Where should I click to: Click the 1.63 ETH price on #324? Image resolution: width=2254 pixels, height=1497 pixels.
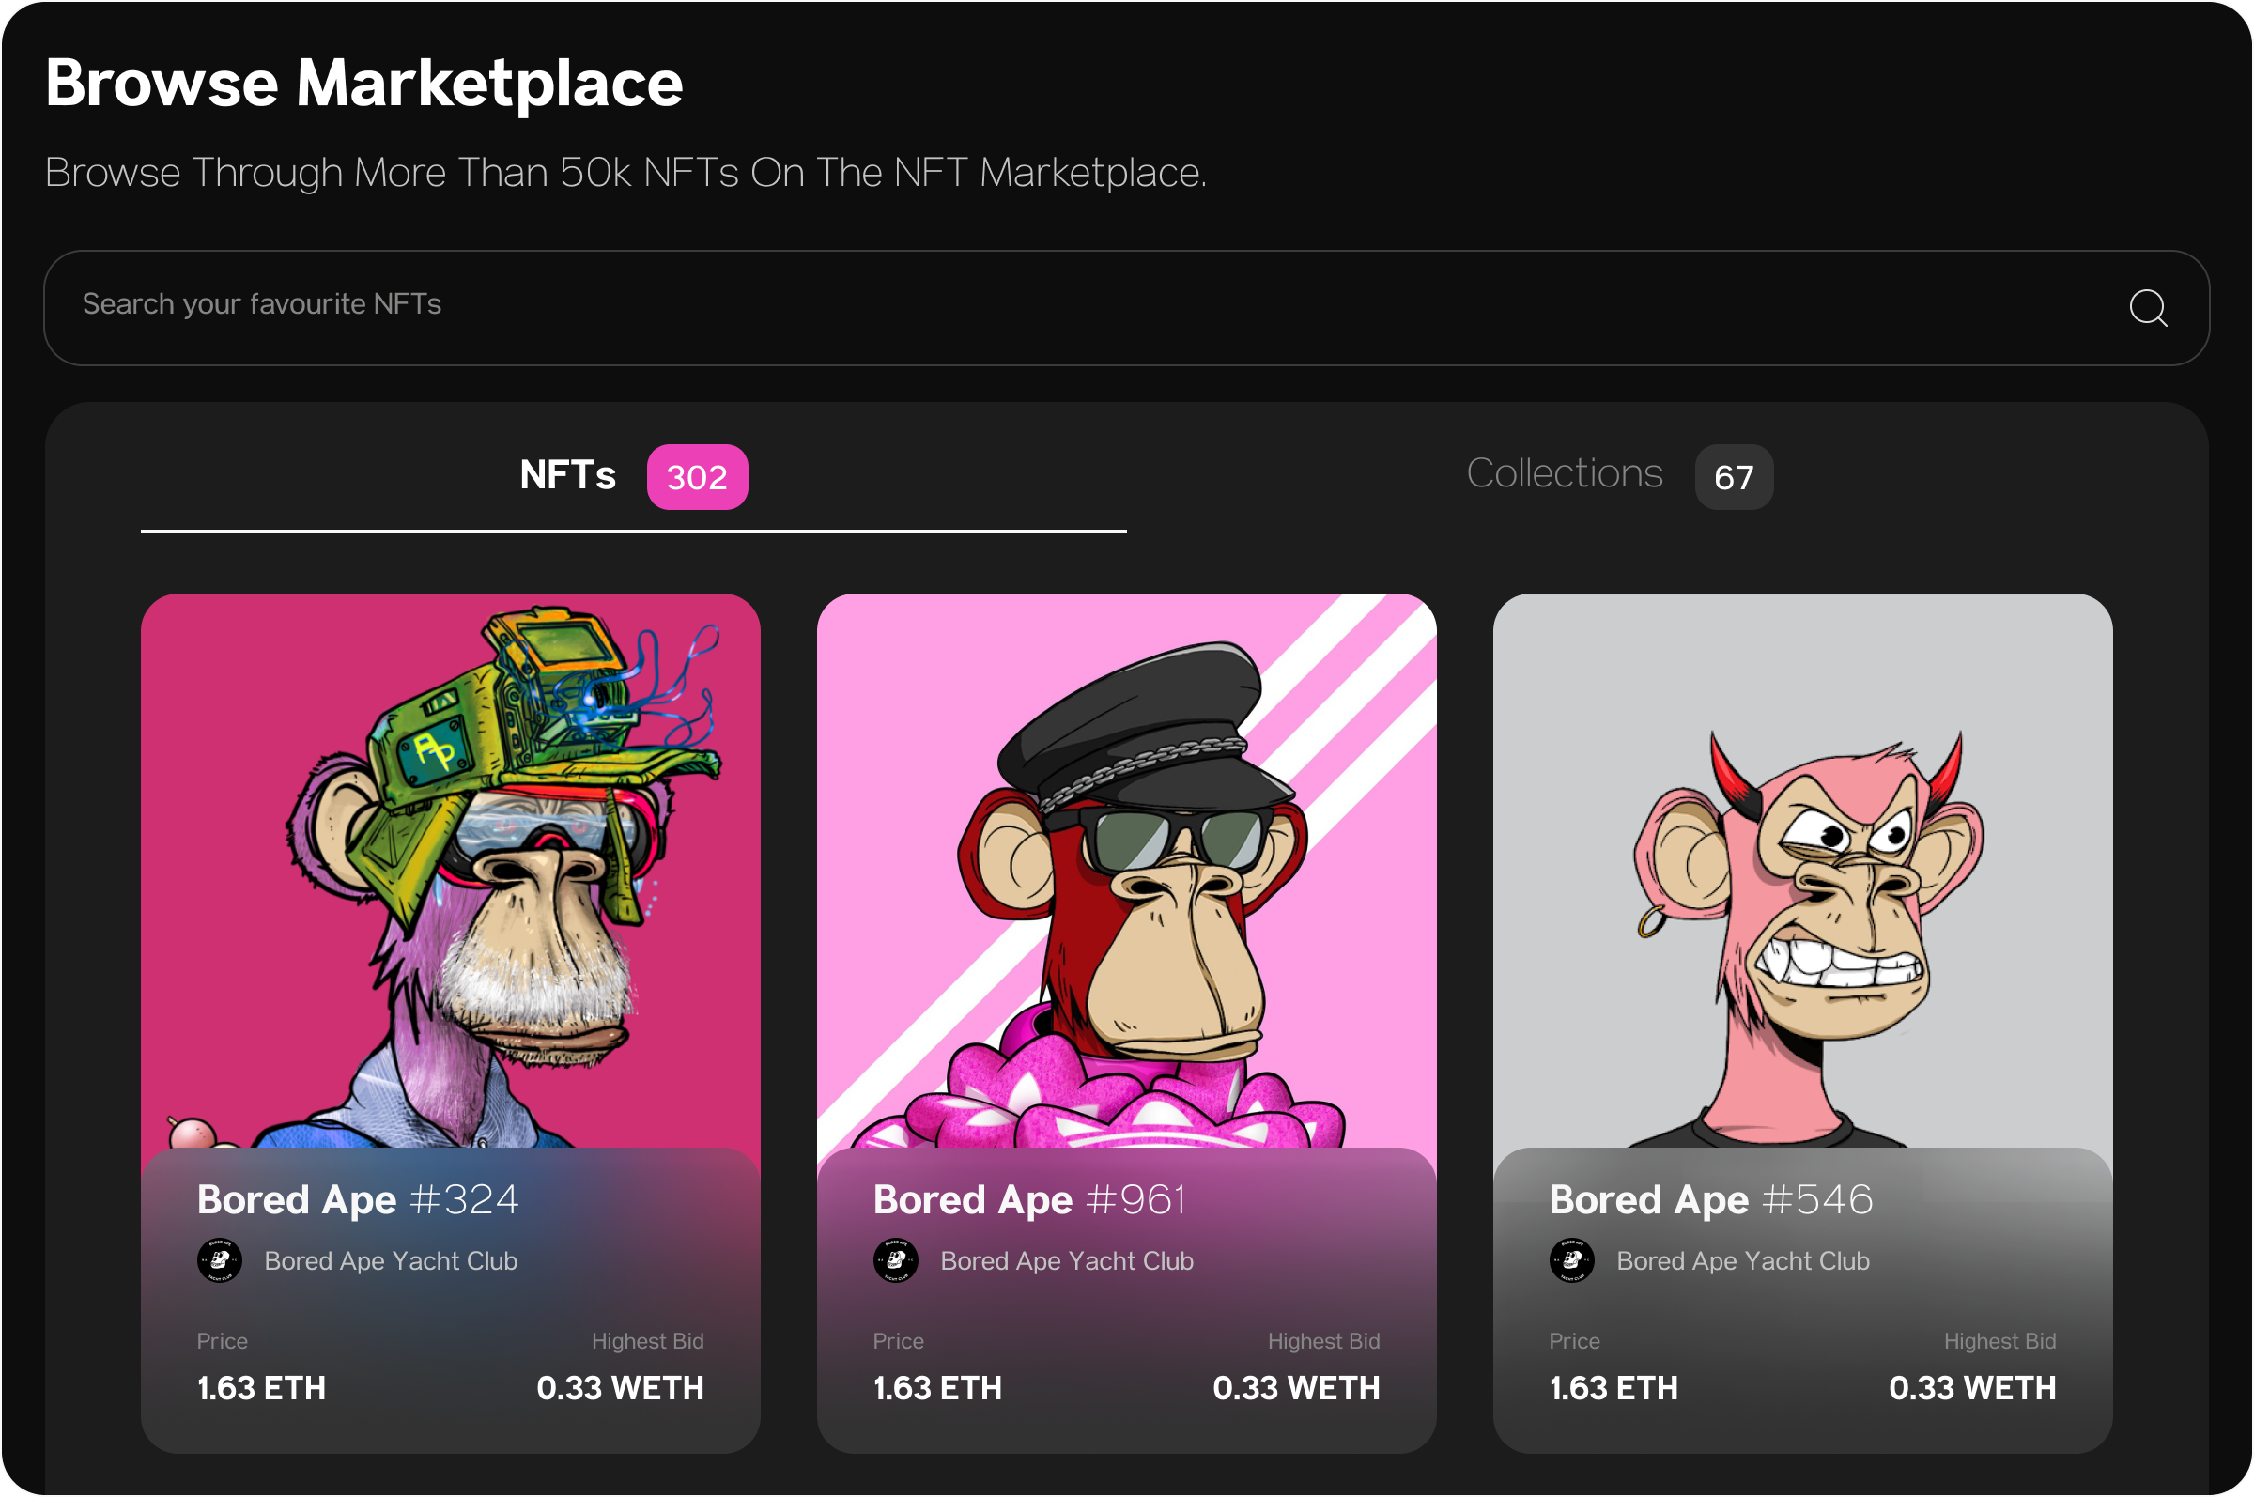[x=262, y=1387]
